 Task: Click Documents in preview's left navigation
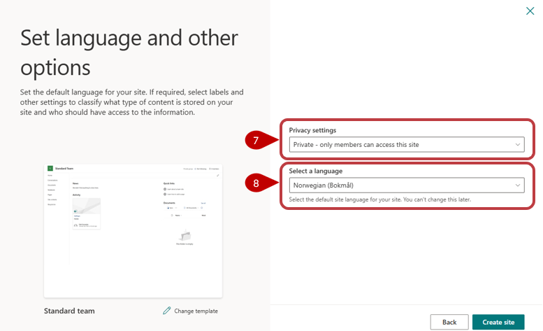52,185
